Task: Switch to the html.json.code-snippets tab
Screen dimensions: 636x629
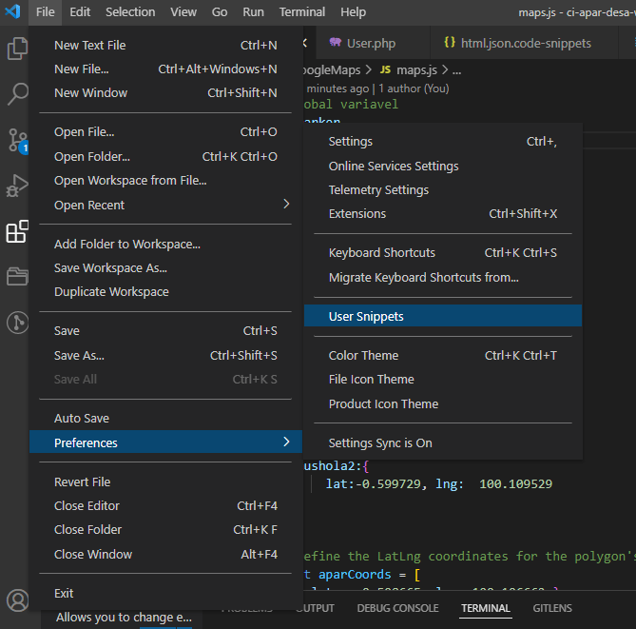Action: [524, 43]
